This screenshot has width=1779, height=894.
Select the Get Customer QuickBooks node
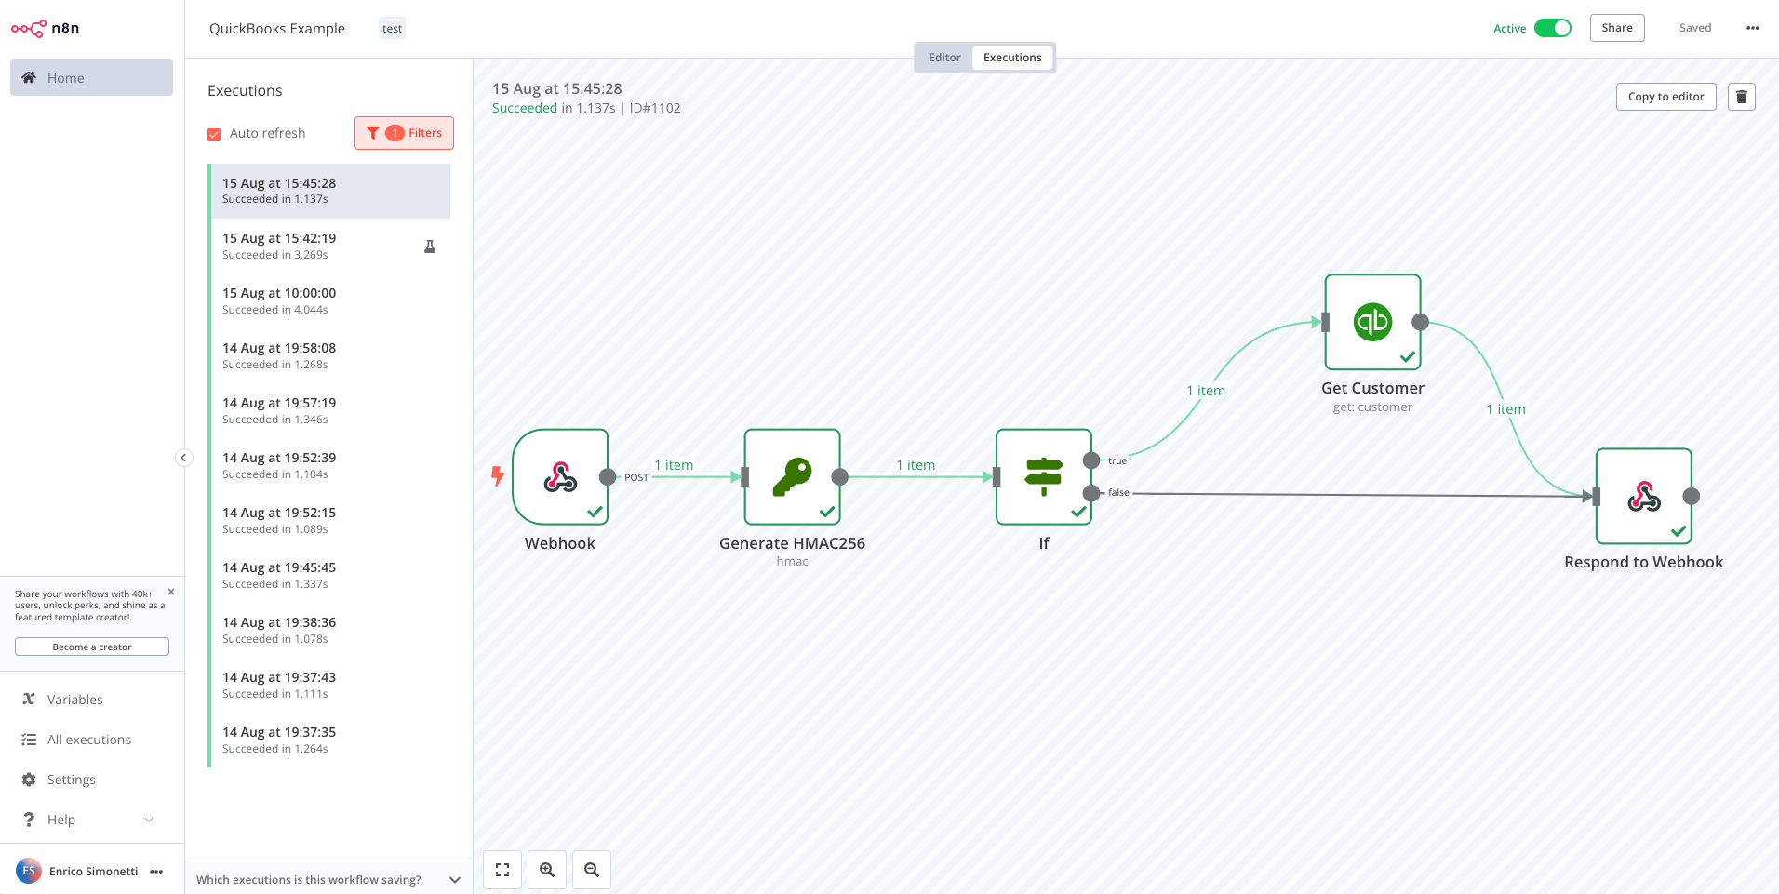coord(1373,322)
